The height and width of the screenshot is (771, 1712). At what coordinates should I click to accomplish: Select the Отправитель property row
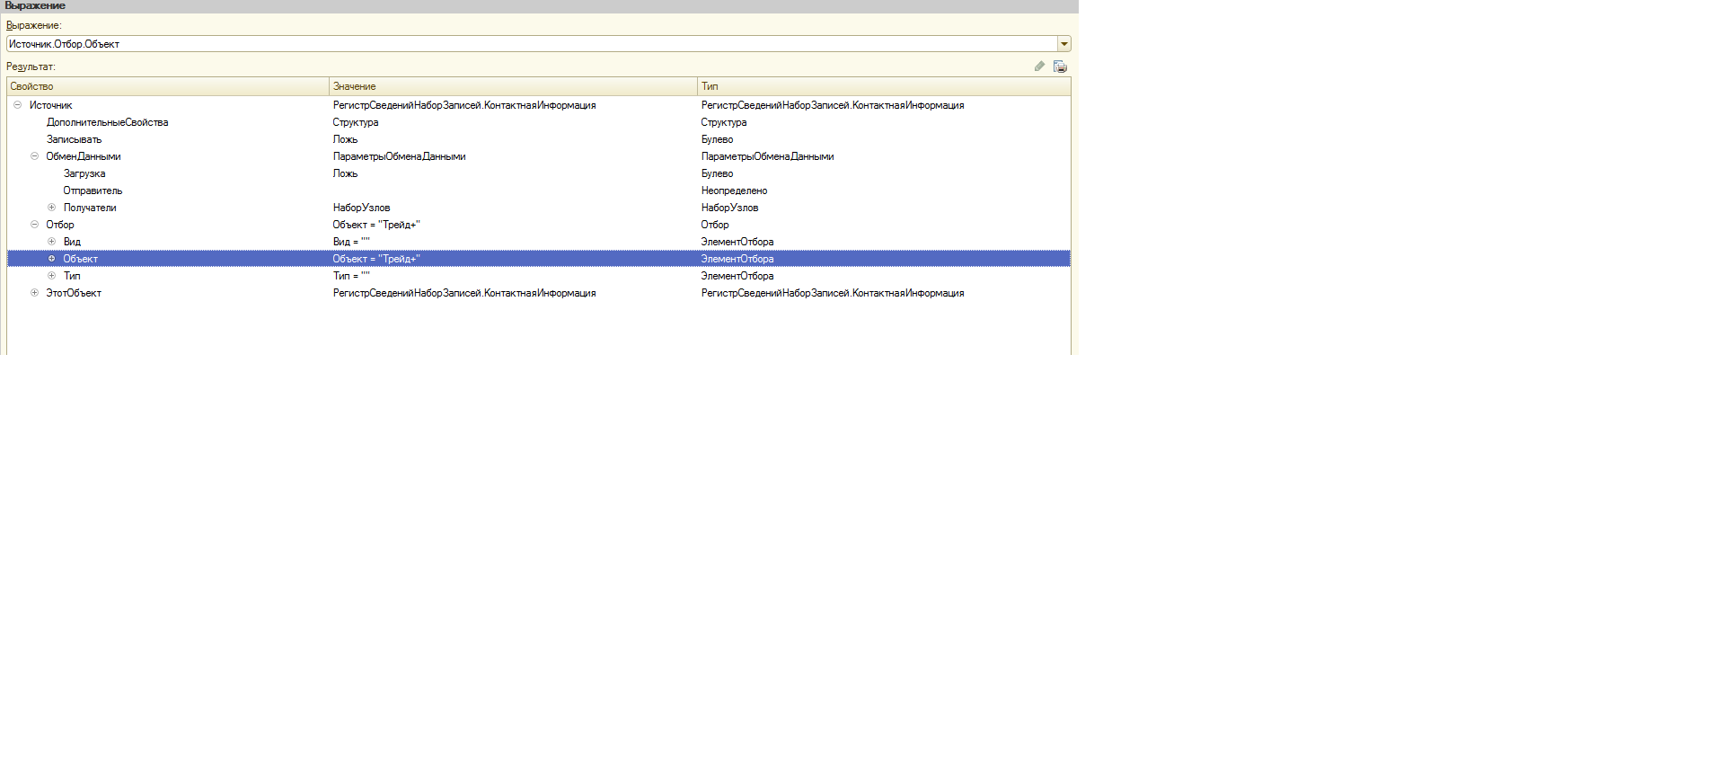93,191
